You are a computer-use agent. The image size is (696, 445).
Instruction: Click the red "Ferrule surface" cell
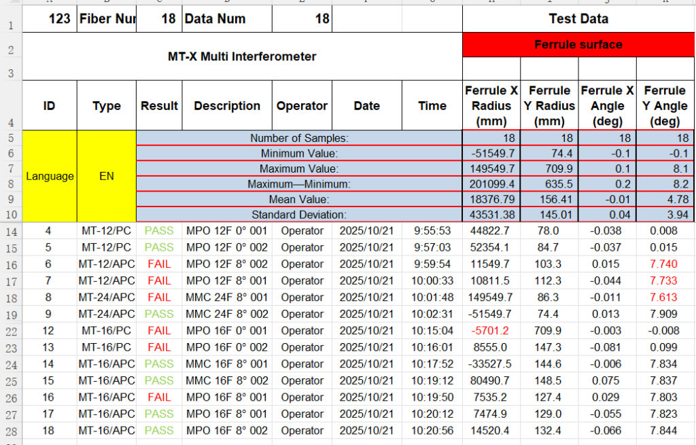pos(578,45)
